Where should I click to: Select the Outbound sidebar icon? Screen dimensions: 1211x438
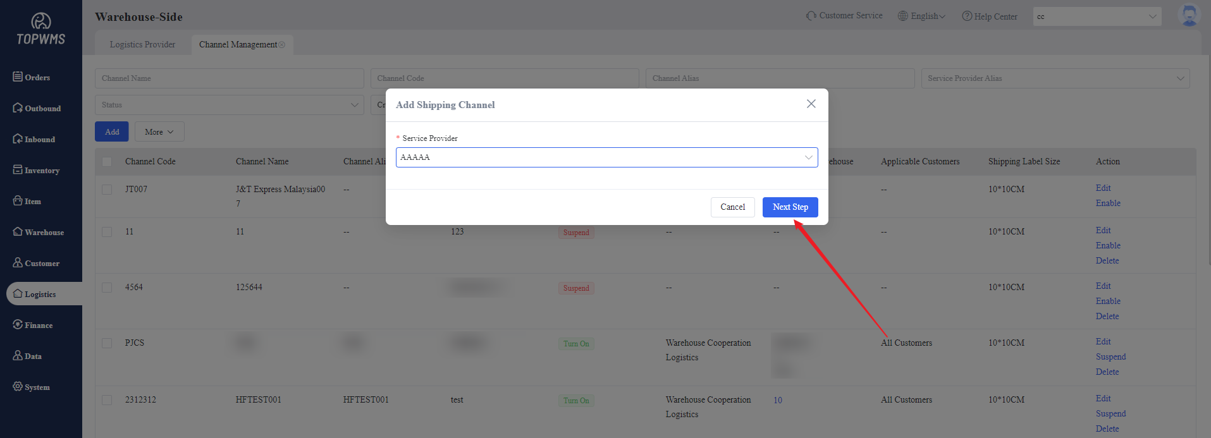pyautogui.click(x=18, y=108)
